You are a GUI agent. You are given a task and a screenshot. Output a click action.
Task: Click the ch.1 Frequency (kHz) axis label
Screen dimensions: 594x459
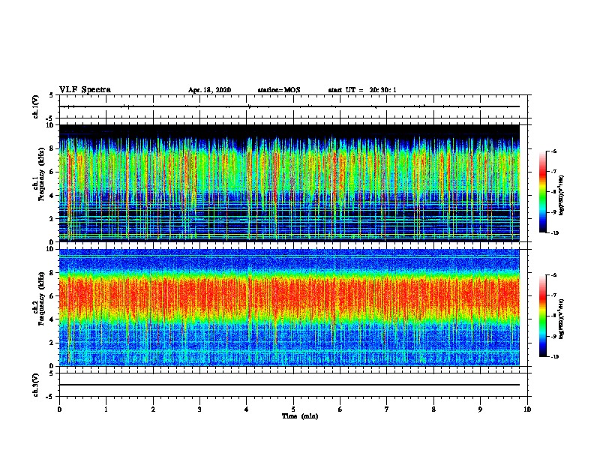tap(38, 175)
